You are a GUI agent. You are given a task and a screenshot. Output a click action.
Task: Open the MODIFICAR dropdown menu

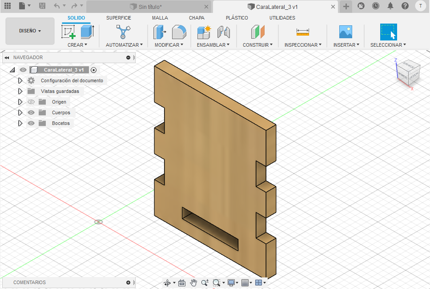click(x=169, y=45)
